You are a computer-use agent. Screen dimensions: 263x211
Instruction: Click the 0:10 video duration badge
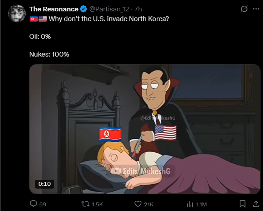(x=45, y=184)
